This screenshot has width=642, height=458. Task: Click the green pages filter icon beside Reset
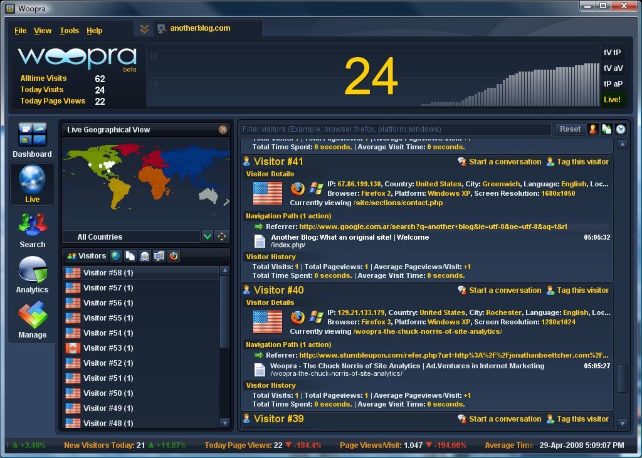coord(607,129)
